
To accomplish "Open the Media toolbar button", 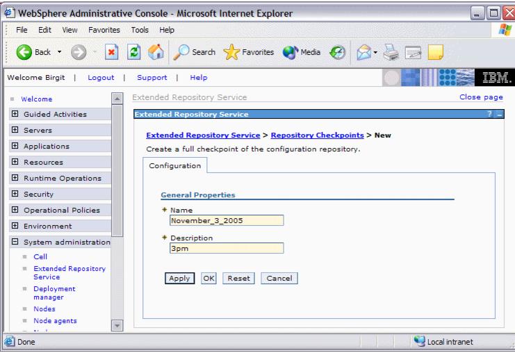I will tap(302, 52).
